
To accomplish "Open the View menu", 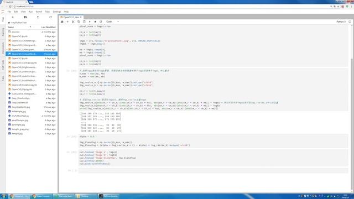I will click(x=23, y=12).
